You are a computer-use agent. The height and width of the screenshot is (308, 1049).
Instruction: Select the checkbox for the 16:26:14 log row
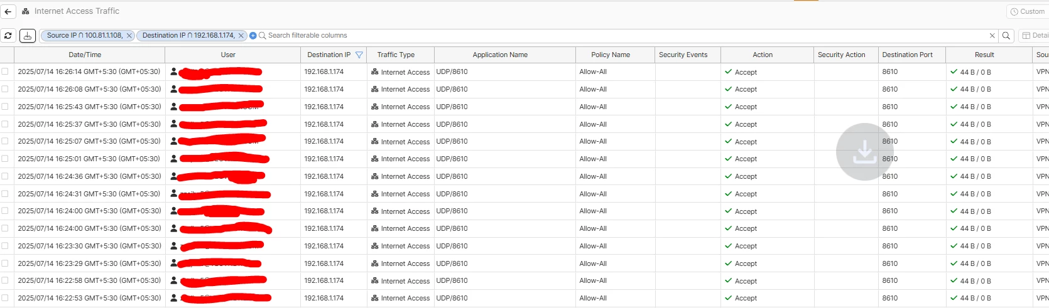tap(5, 72)
